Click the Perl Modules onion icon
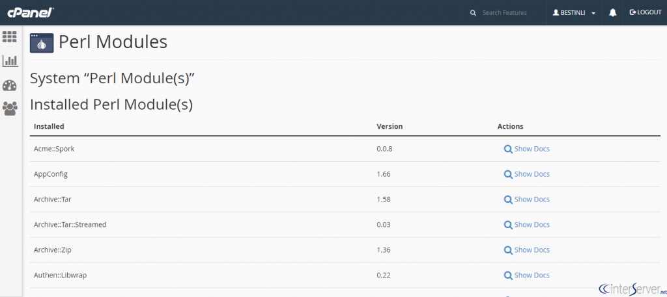This screenshot has width=667, height=297. [x=42, y=43]
